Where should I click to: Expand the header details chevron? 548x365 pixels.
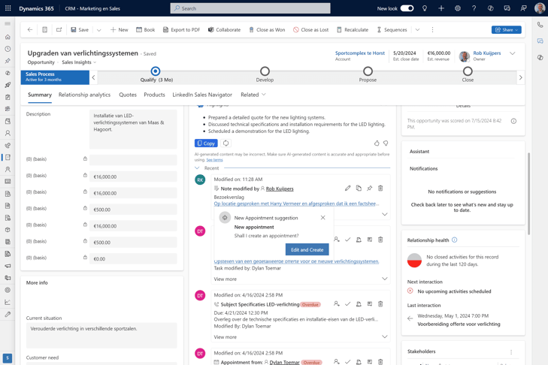click(513, 53)
